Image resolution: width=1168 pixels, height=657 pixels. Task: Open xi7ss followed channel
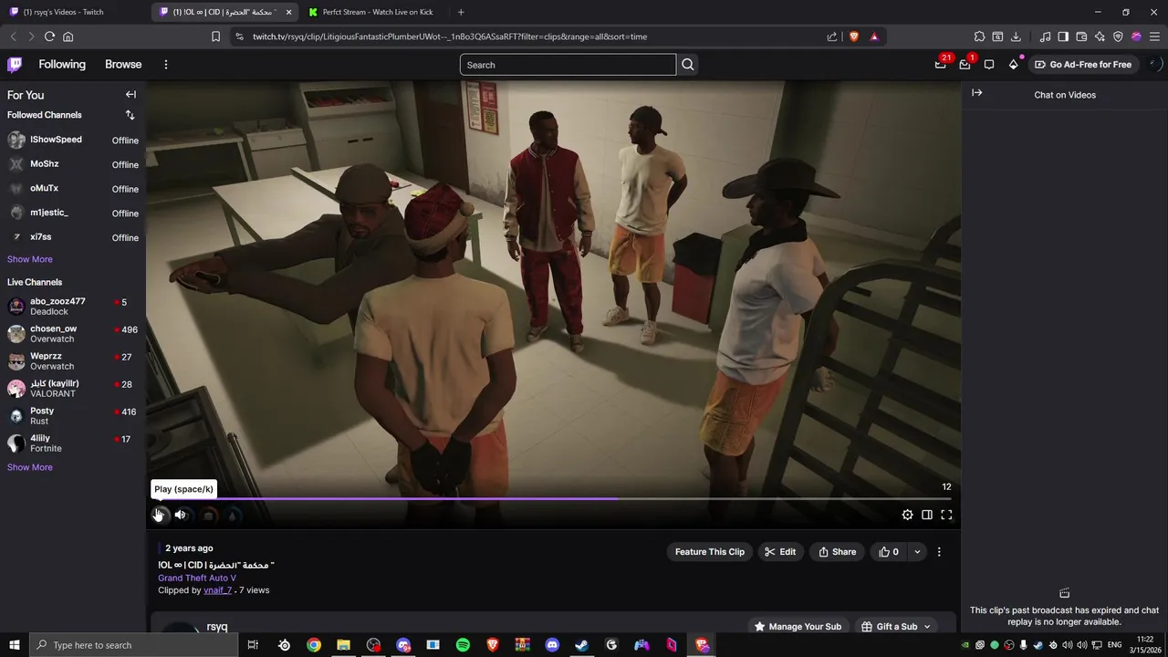73,237
